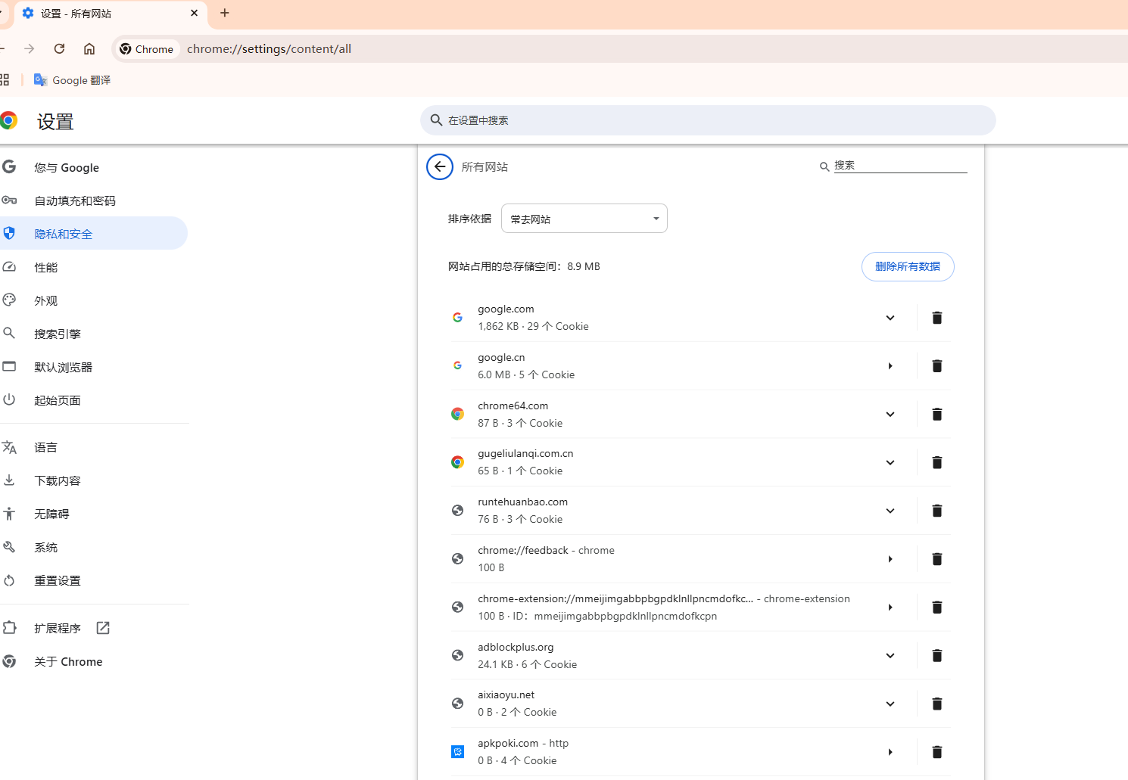The width and height of the screenshot is (1128, 780).
Task: Expand adblockplus.org entry
Action: click(890, 655)
